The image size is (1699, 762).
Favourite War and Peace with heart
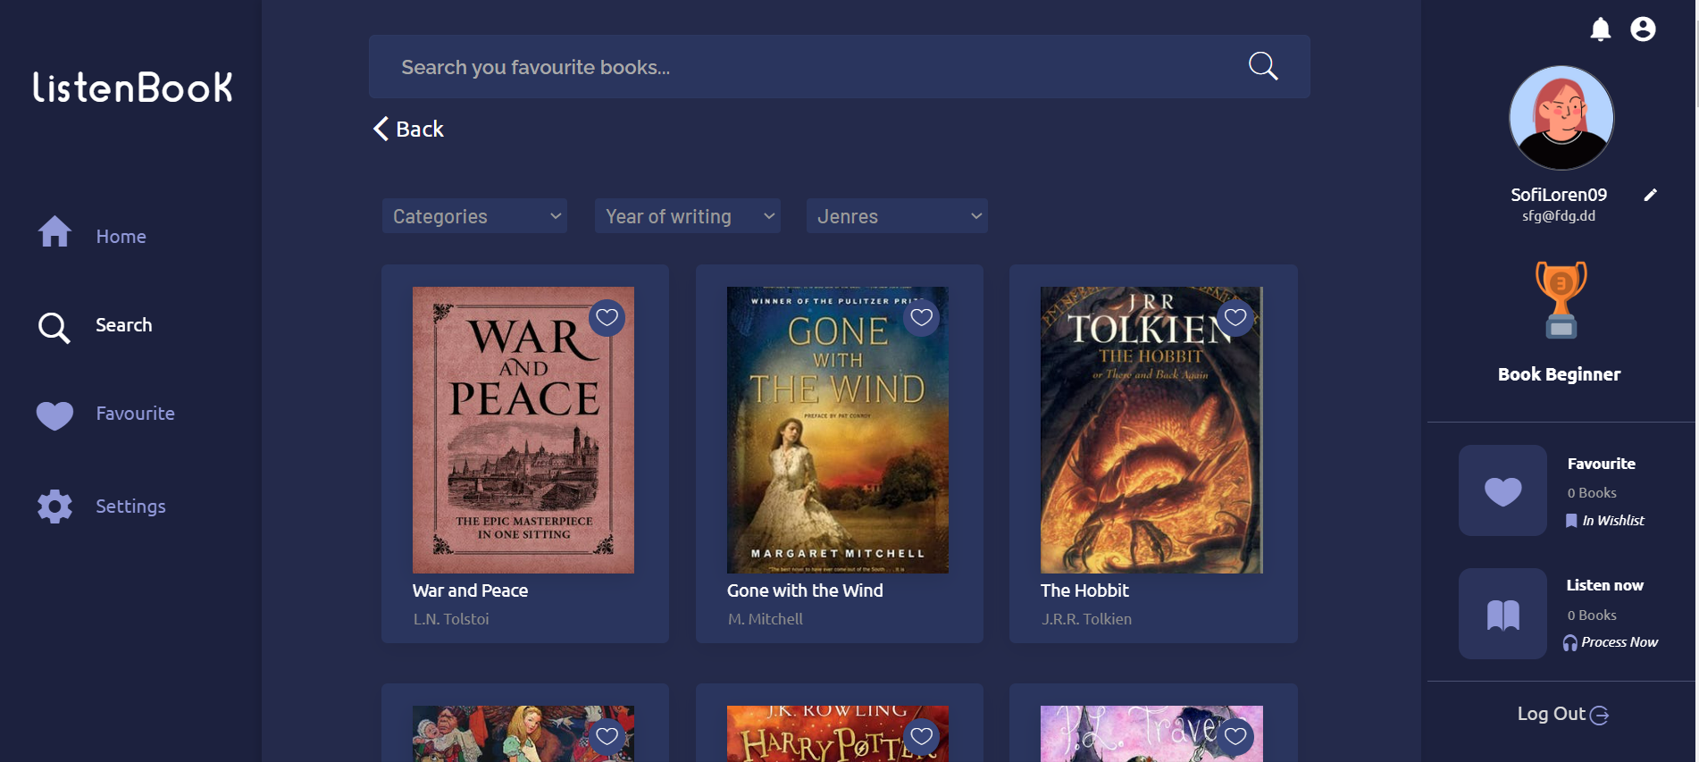pyautogui.click(x=607, y=317)
